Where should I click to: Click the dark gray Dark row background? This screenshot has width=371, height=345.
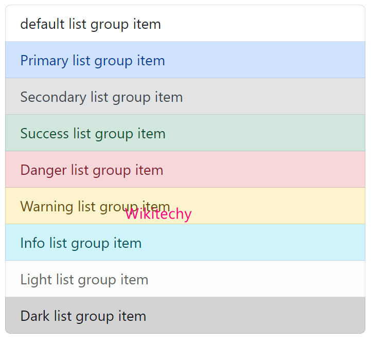(268, 316)
